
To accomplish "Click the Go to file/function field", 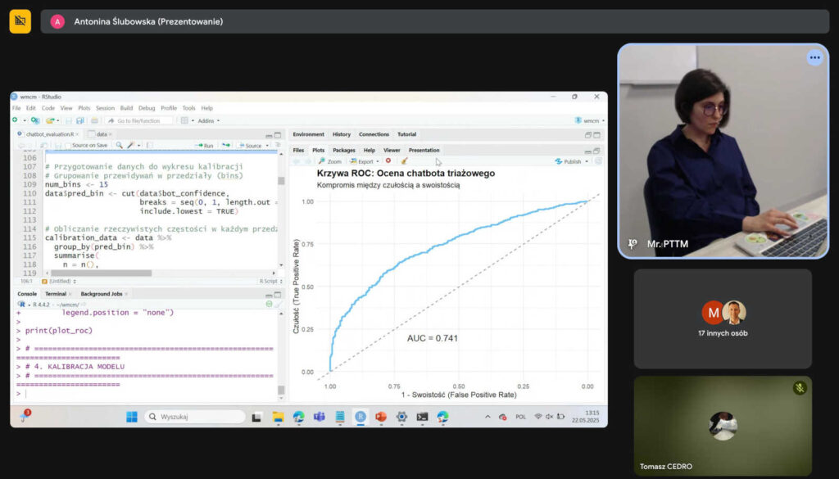I will pos(139,121).
